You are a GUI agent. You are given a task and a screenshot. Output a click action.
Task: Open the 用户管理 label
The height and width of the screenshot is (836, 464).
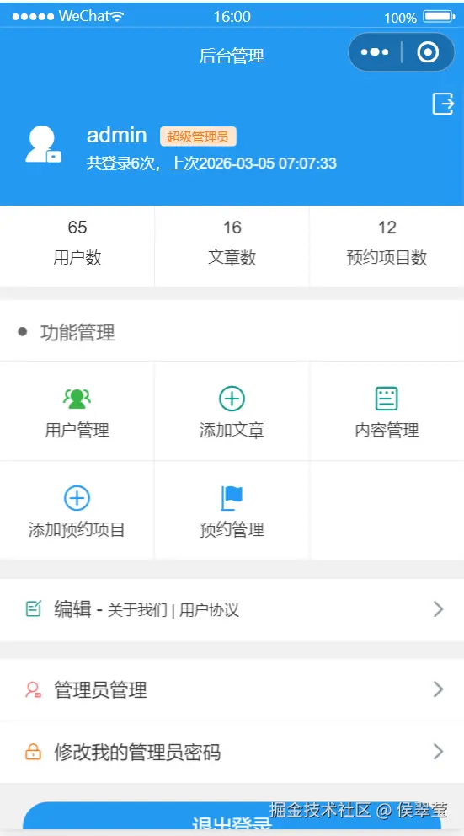coord(77,431)
